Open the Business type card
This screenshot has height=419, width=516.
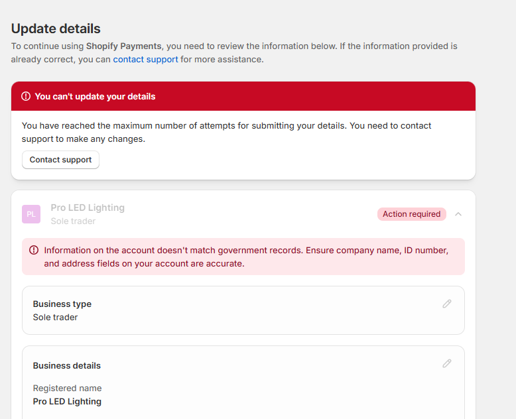tap(243, 310)
